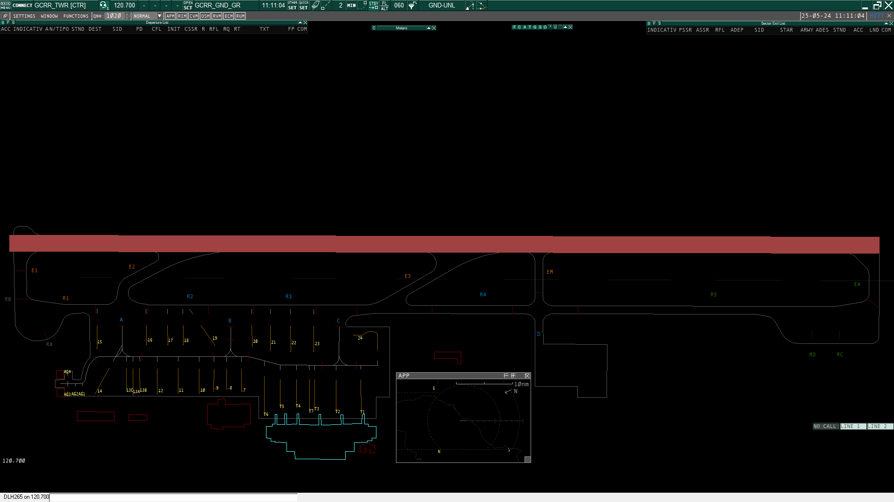Click the OTHER SET button
This screenshot has height=502, width=894.
[293, 5]
